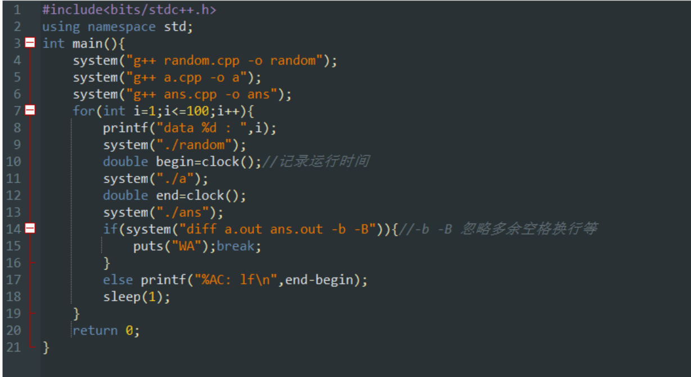The width and height of the screenshot is (691, 377).
Task: Click the sleep(1) call on line 18
Action: pyautogui.click(x=136, y=297)
